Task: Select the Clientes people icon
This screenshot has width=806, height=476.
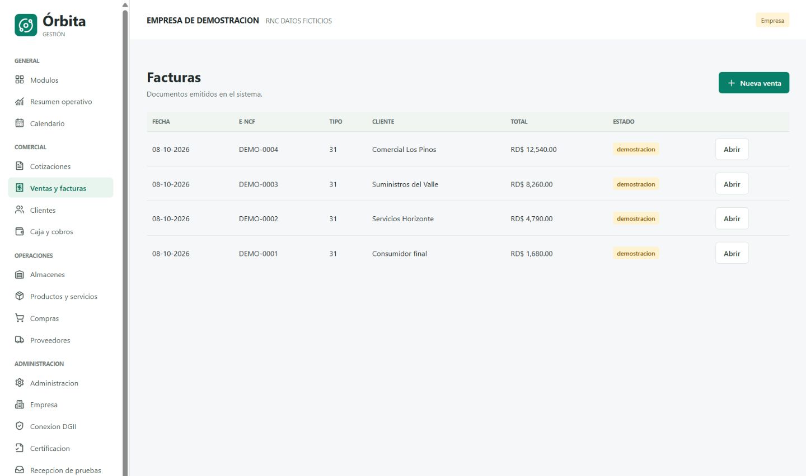Action: click(x=20, y=210)
